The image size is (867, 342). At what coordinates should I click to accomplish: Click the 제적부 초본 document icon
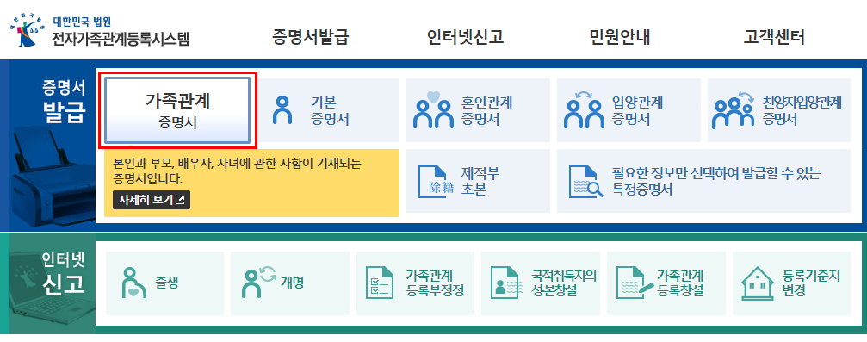point(436,182)
